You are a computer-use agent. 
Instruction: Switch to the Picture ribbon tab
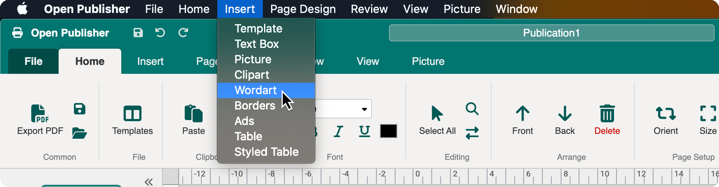428,61
